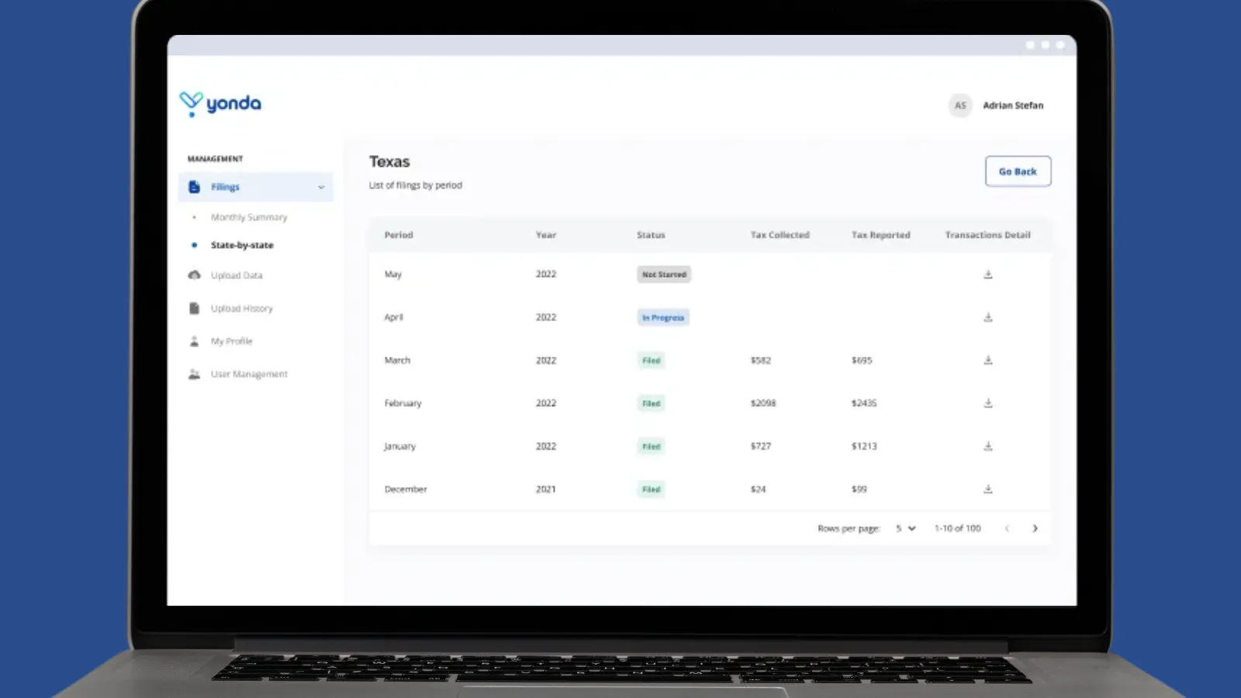Click the Upload History file icon

click(x=194, y=308)
